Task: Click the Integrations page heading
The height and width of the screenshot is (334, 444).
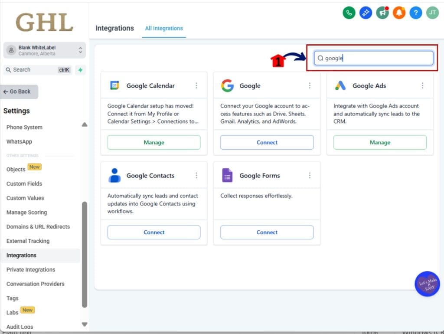Action: [x=114, y=28]
